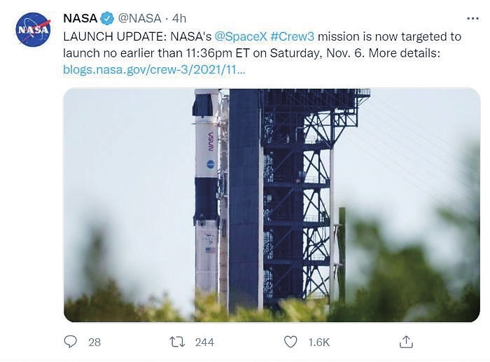
Task: Click the blue verified badge
Action: pos(107,18)
